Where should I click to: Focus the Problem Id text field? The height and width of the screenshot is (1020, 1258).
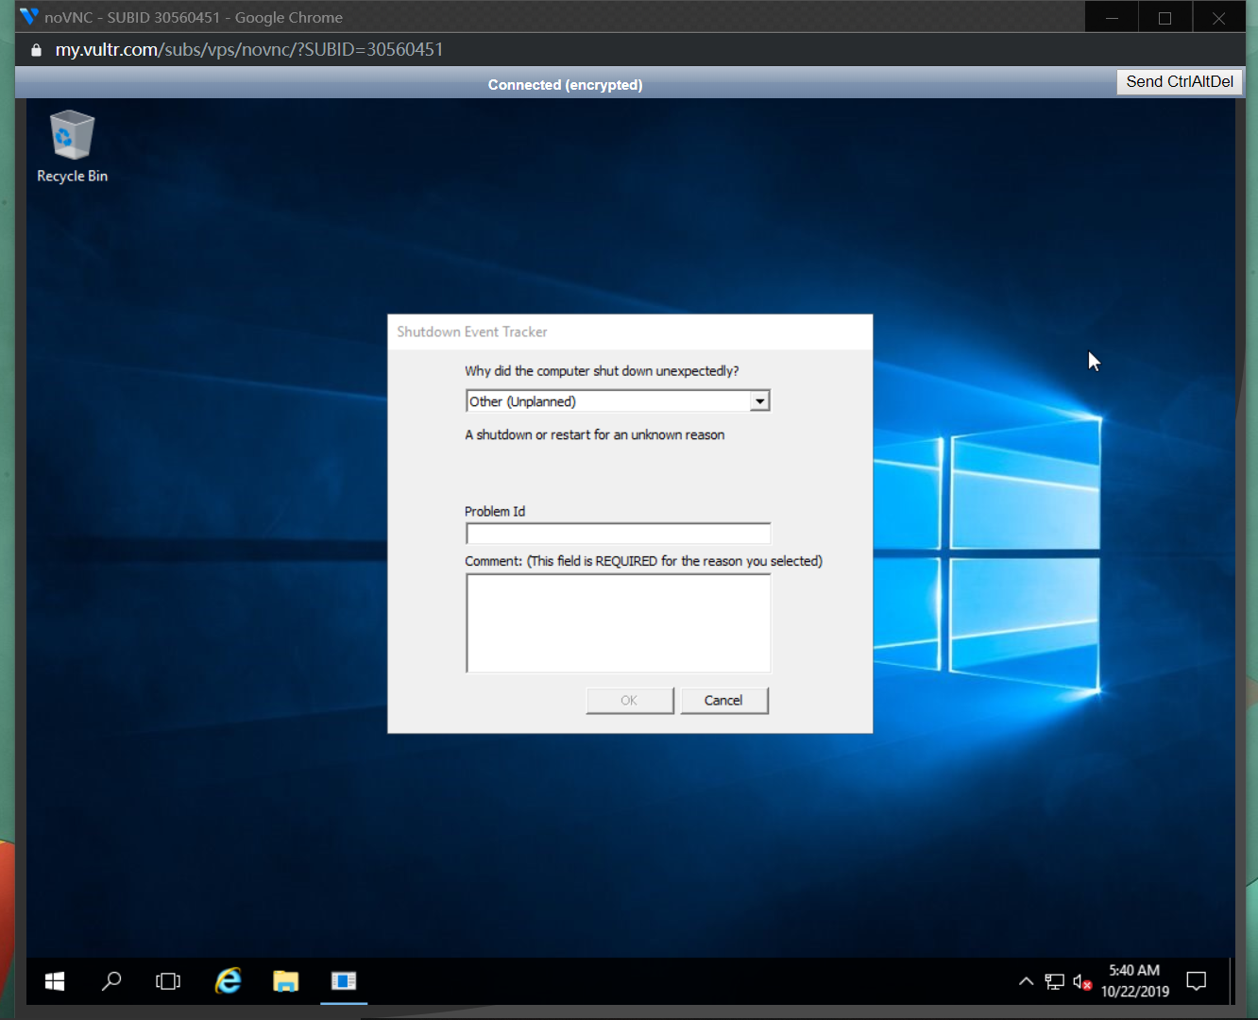618,534
